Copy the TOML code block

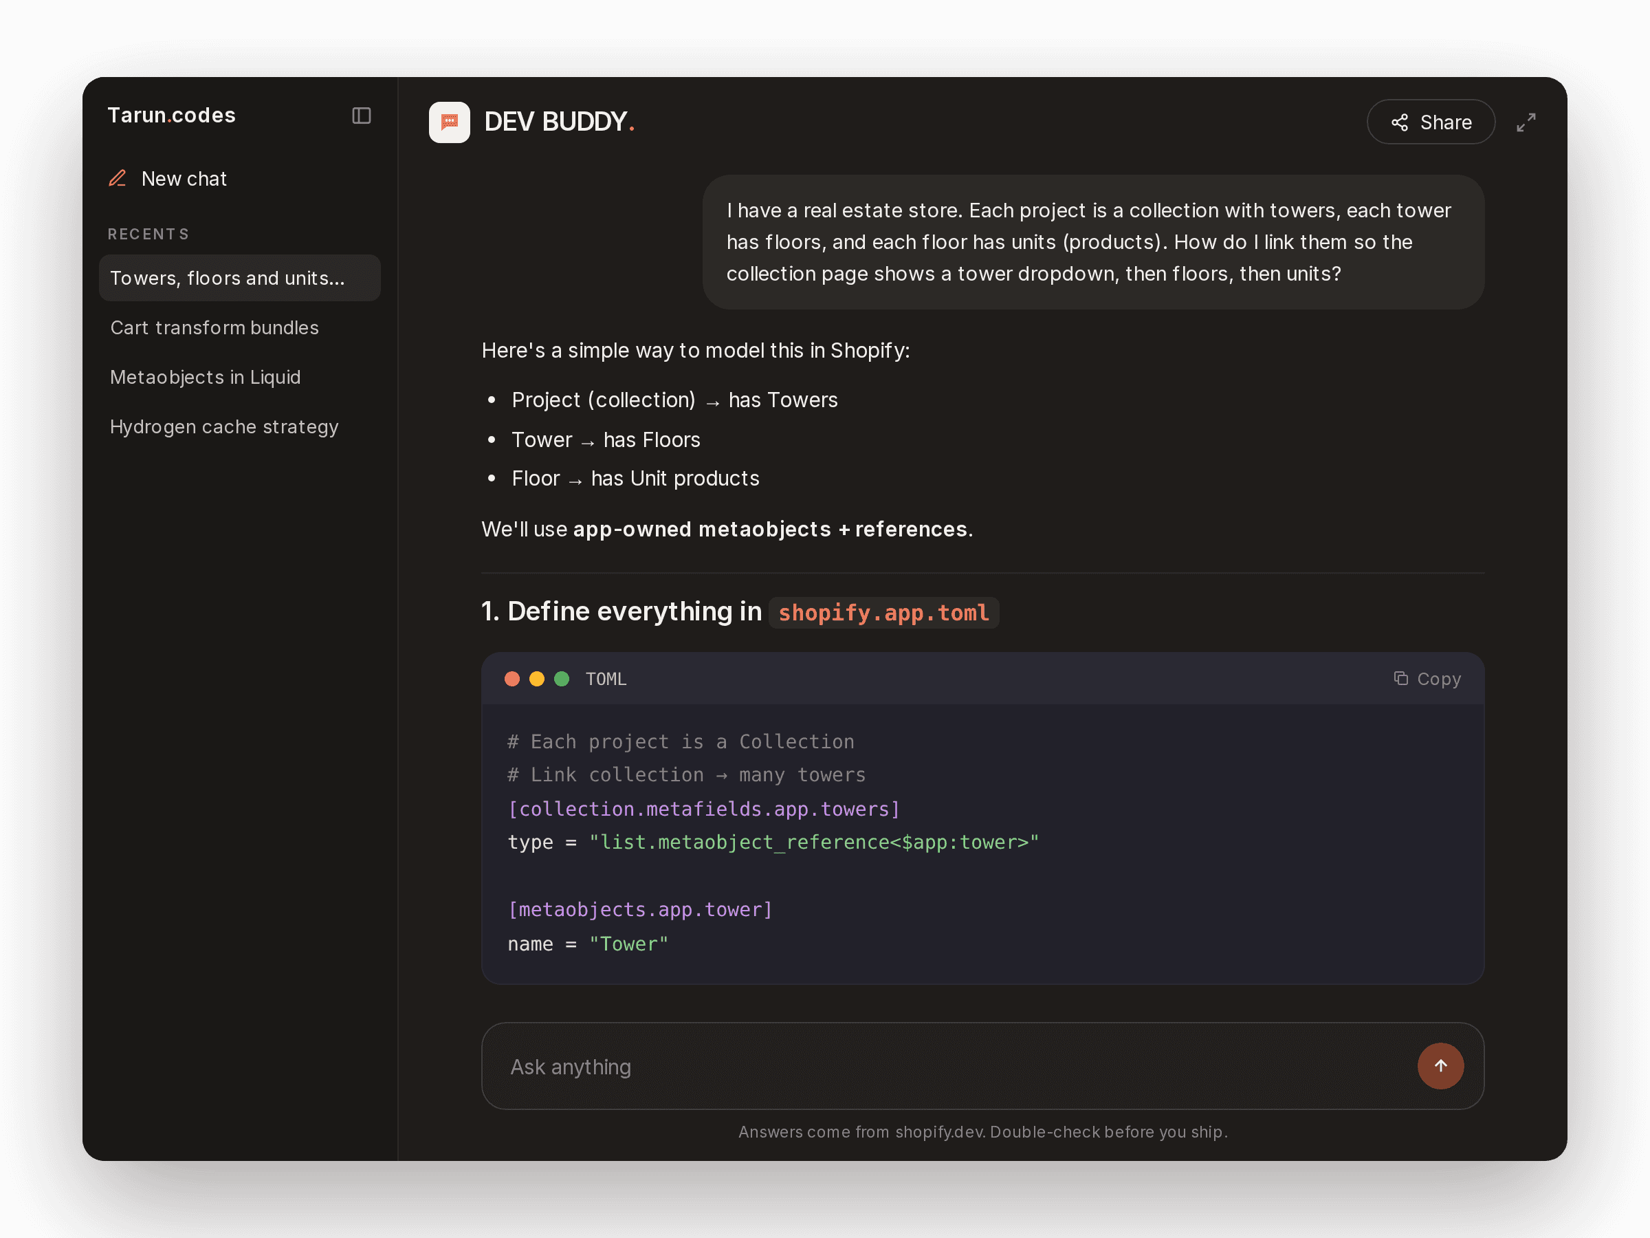pos(1427,678)
